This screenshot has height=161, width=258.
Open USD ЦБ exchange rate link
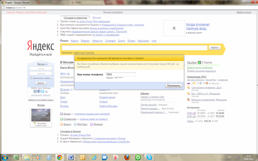(191, 113)
